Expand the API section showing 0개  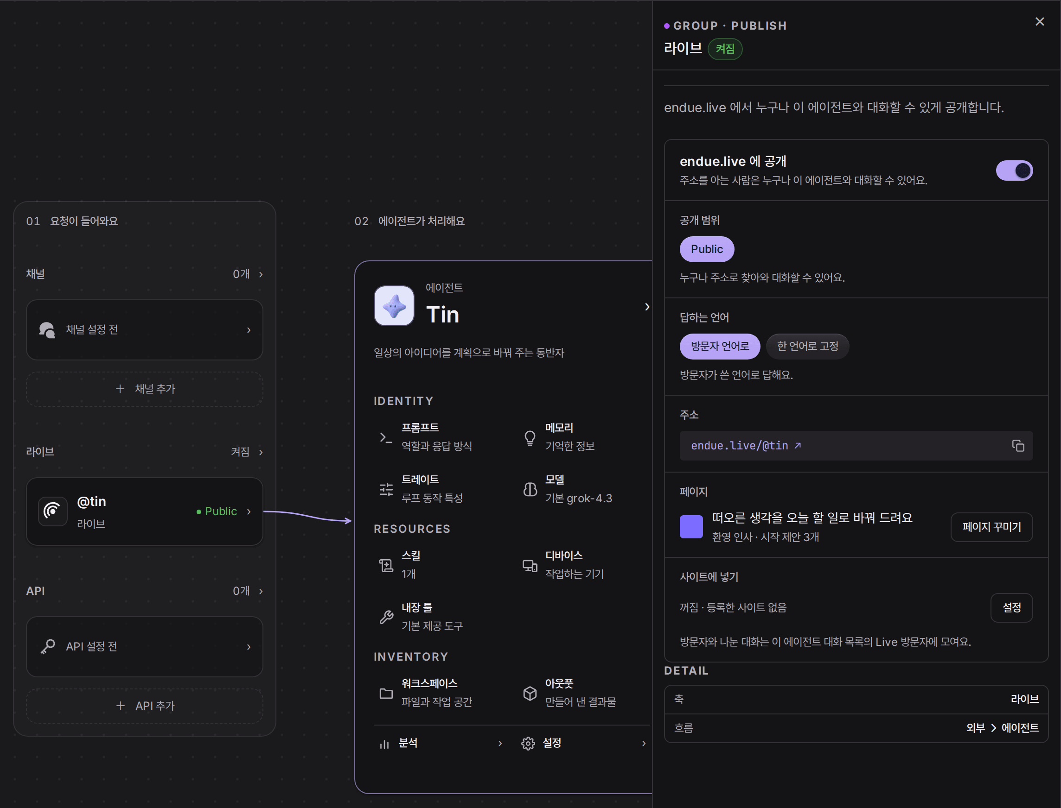pos(144,591)
